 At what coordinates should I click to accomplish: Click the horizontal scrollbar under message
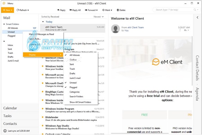140,133
